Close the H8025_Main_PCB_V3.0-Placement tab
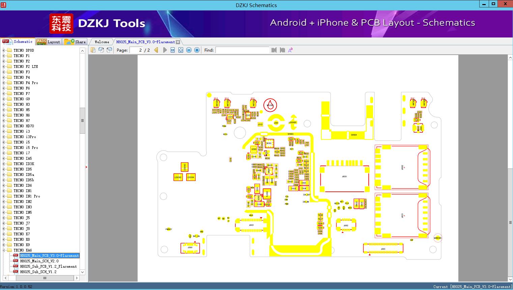The height and width of the screenshot is (290, 513). click(178, 42)
